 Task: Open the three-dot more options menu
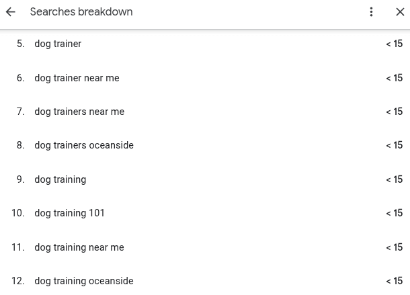(371, 12)
